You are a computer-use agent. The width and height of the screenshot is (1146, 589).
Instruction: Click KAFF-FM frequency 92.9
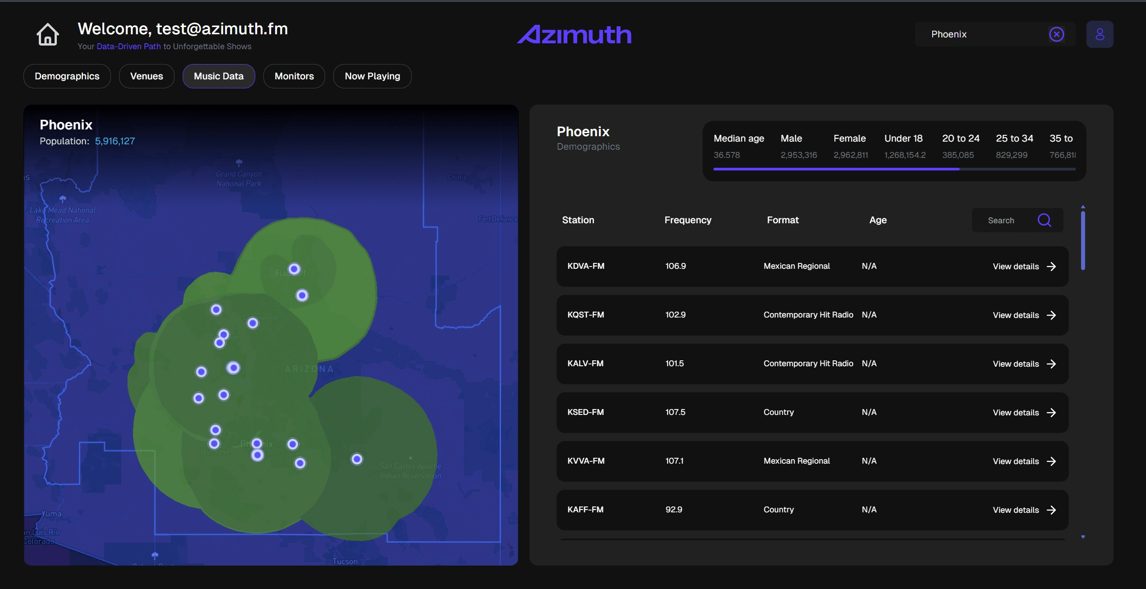[674, 510]
